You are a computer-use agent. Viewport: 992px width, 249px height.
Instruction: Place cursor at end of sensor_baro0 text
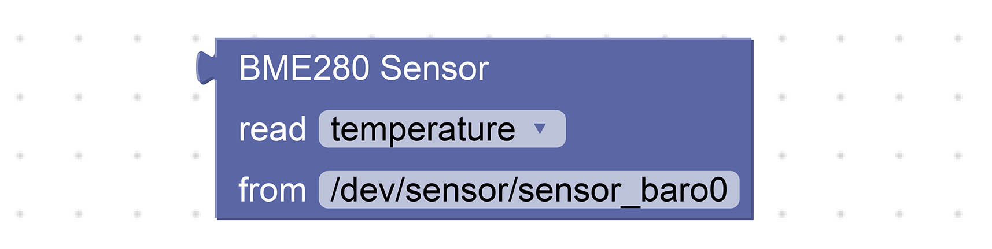728,189
